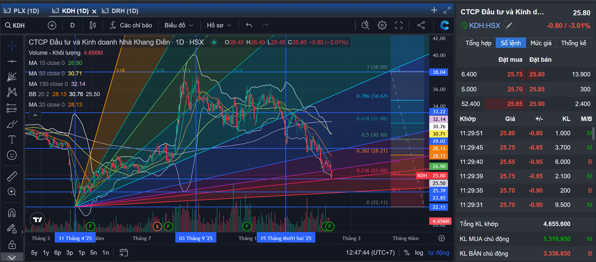This screenshot has width=596, height=262.
Task: Select the 6p time range
Action: pyautogui.click(x=58, y=253)
